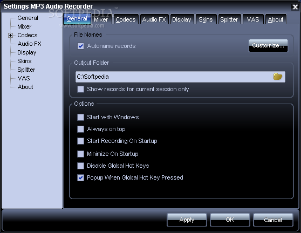
Task: Select the Display tab
Action: click(182, 19)
